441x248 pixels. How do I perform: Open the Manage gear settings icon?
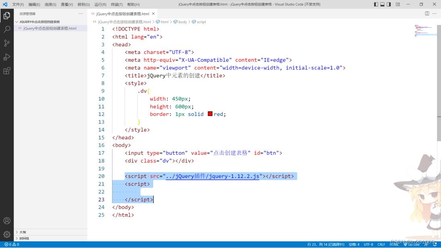pos(7,234)
